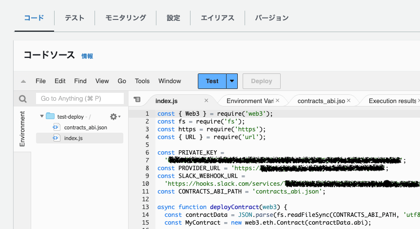
Task: Close the contracts_abi.json editor tab
Action: [348, 101]
